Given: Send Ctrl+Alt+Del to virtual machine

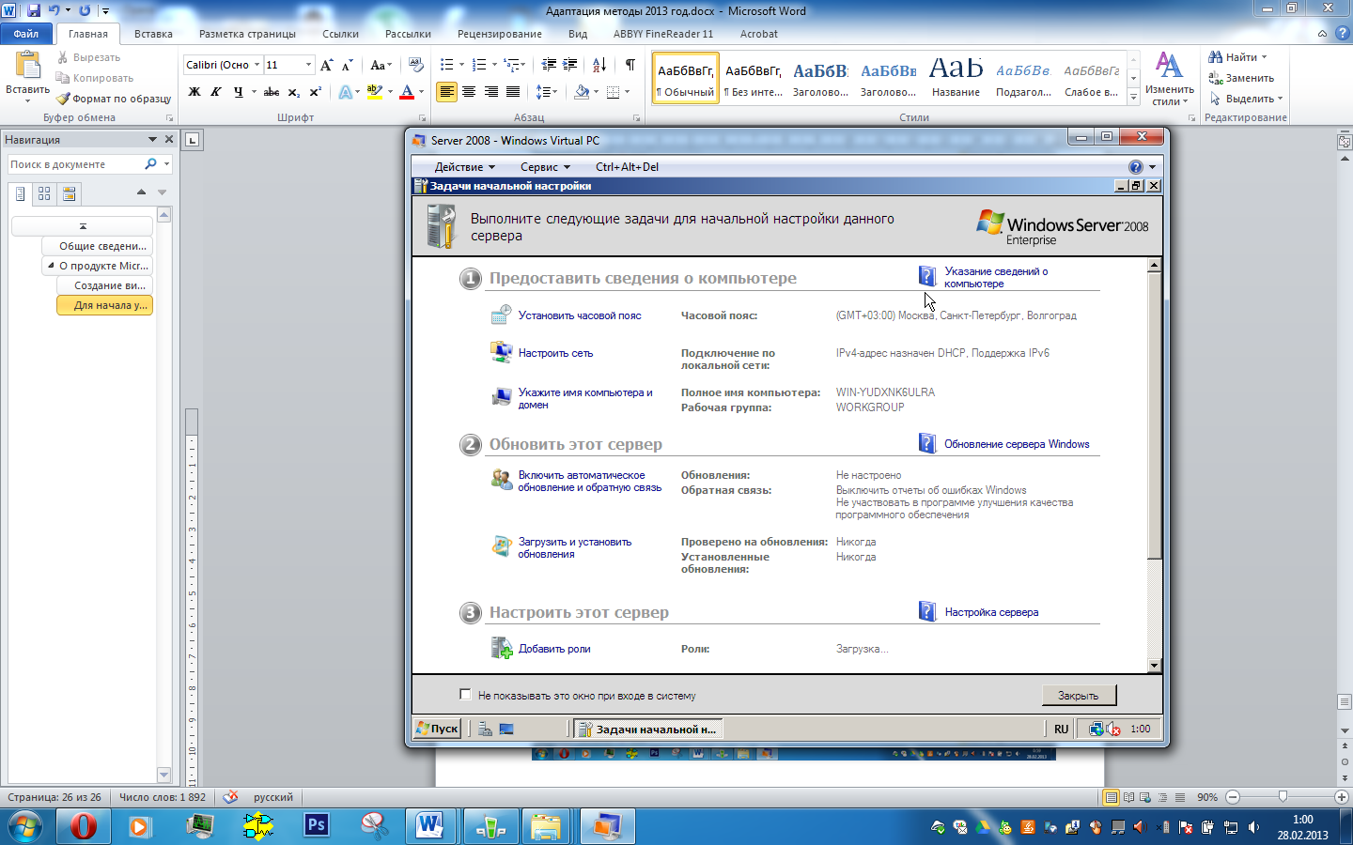Looking at the screenshot, I should [x=627, y=167].
